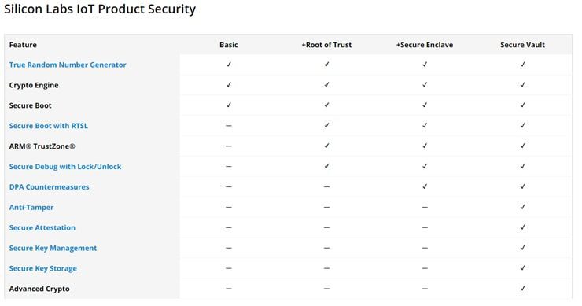
Task: Open the Secure Boot with RTSL link
Action: point(49,126)
